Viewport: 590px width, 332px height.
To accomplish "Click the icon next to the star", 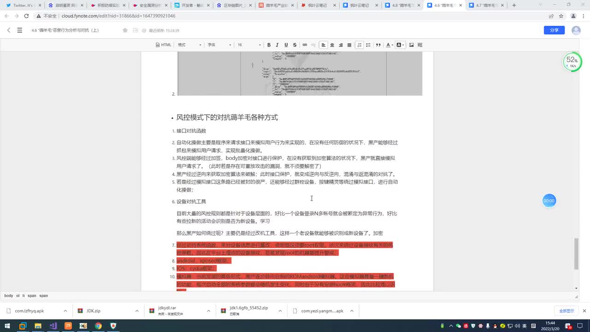I will [136, 30].
